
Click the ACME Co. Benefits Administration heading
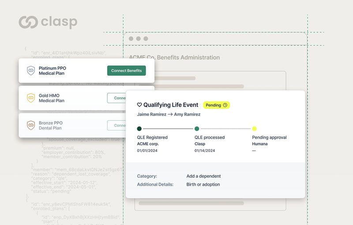point(174,57)
